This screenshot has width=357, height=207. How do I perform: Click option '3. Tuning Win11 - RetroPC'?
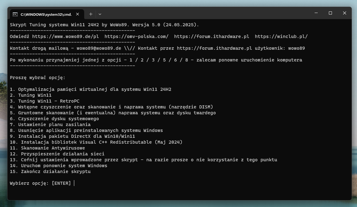[x=45, y=101]
